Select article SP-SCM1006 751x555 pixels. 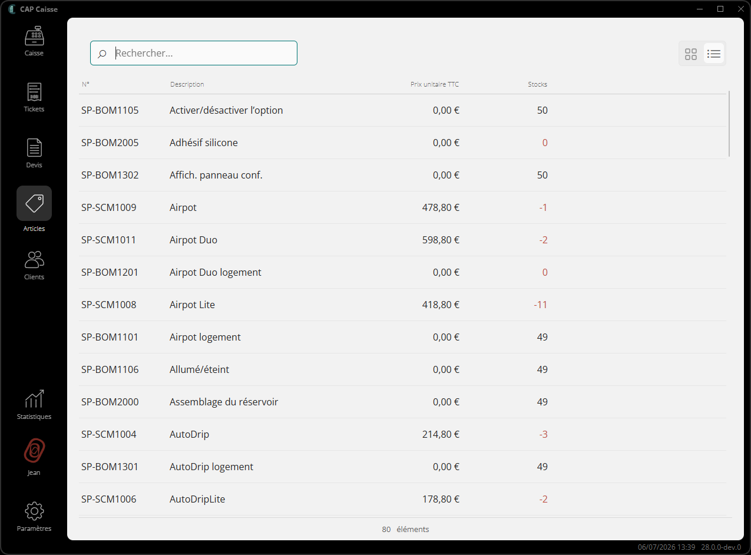(109, 499)
